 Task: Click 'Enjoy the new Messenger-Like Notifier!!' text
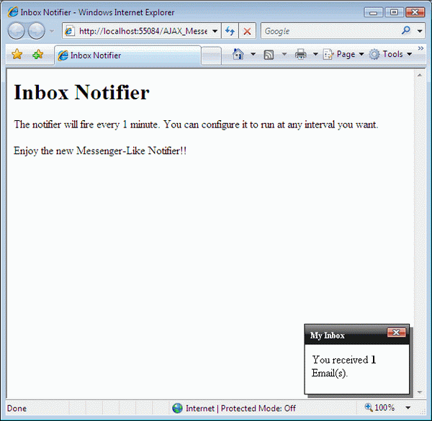click(x=100, y=151)
